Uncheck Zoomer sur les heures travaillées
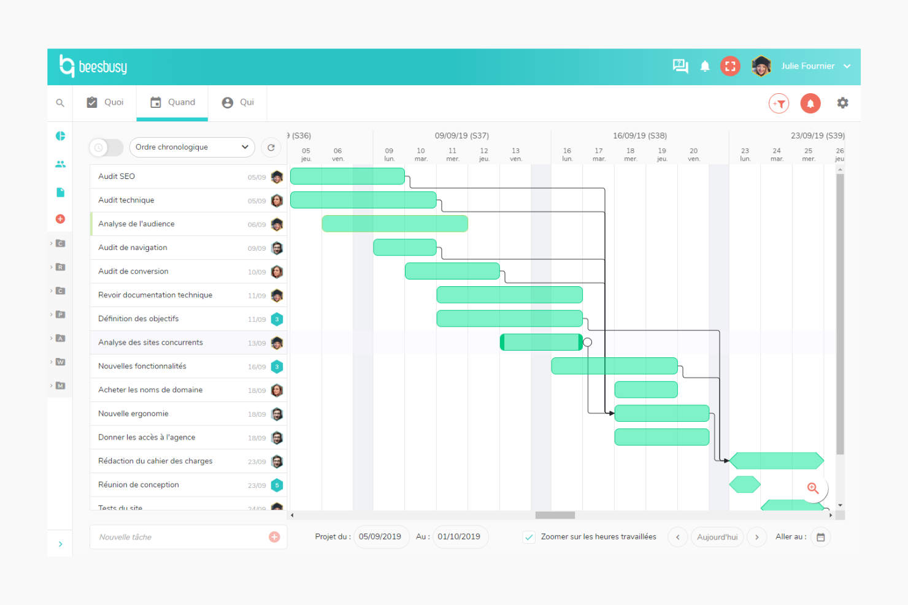The height and width of the screenshot is (605, 908). click(x=529, y=537)
